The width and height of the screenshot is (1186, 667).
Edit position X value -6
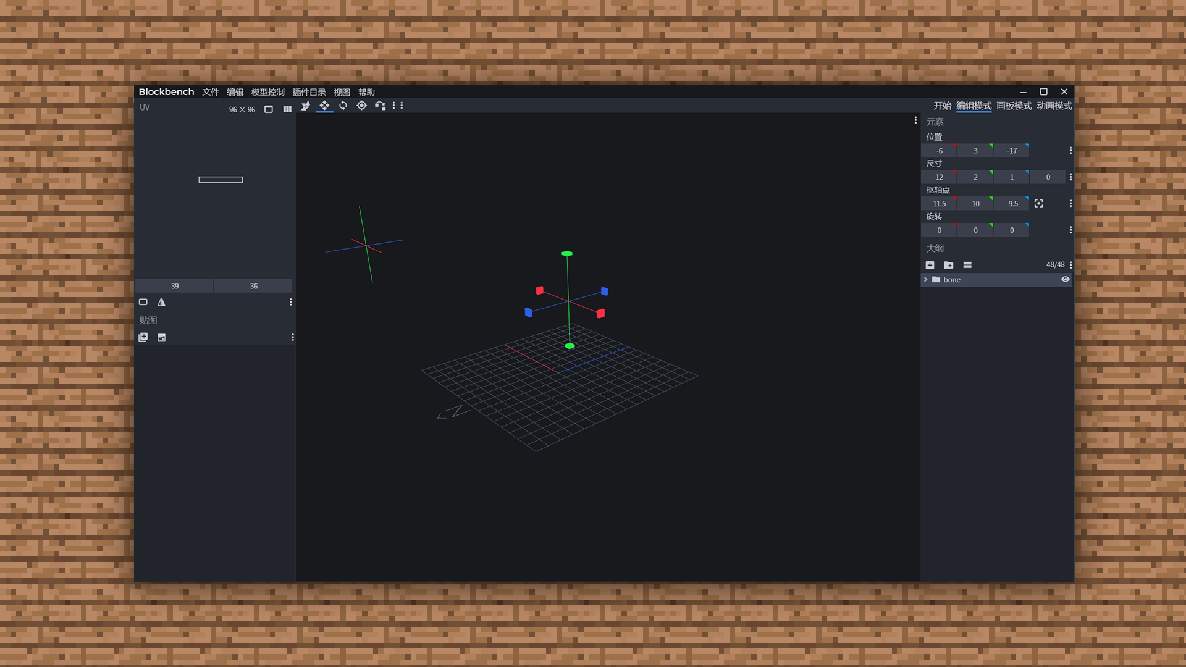[939, 151]
